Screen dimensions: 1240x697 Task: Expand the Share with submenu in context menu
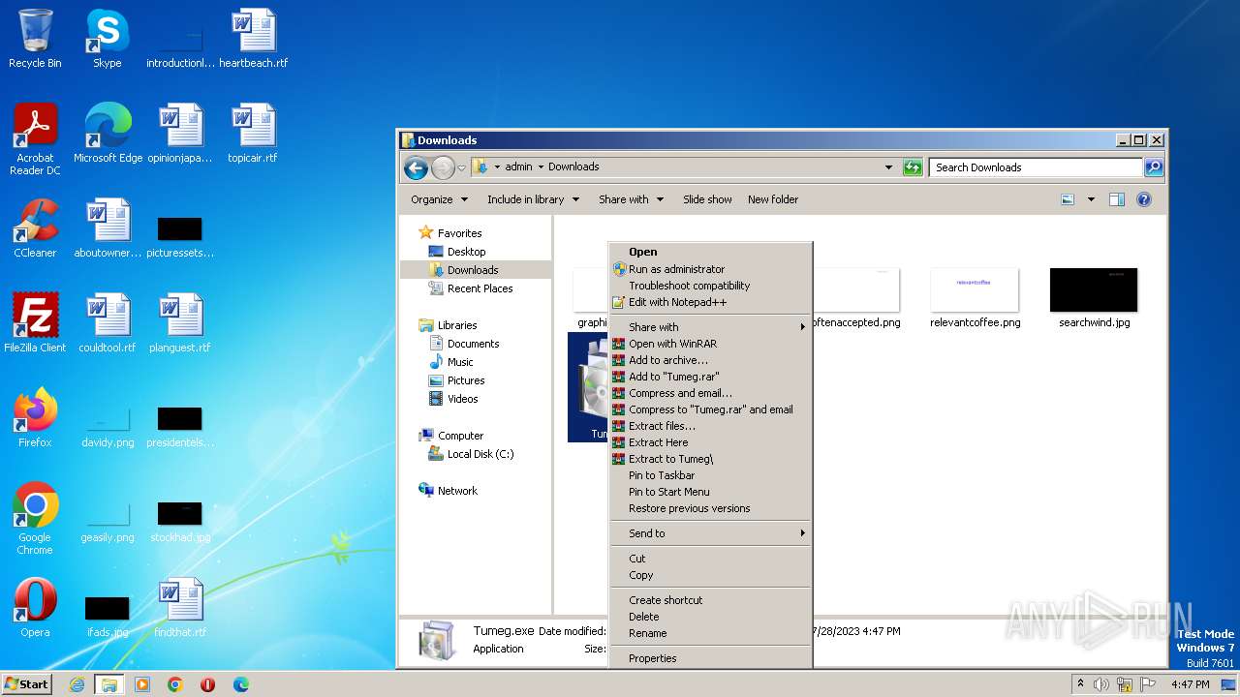(710, 327)
